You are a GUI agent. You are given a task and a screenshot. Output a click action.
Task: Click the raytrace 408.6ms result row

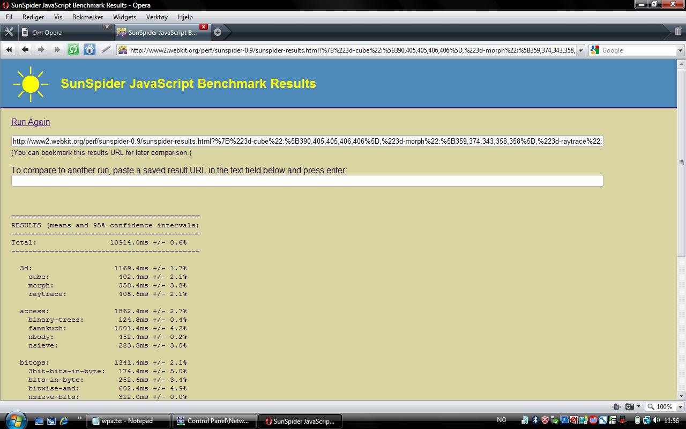108,294
